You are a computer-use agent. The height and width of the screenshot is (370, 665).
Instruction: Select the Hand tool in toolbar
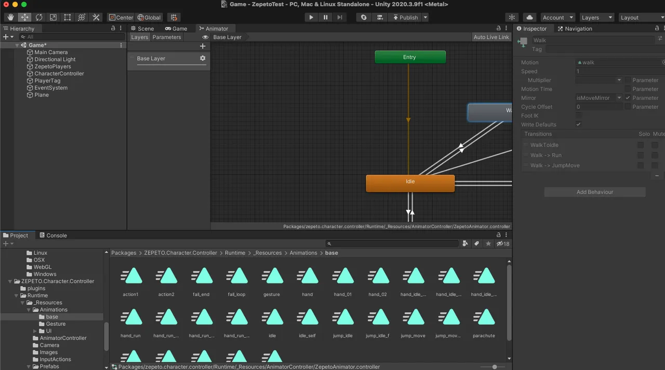pos(10,17)
